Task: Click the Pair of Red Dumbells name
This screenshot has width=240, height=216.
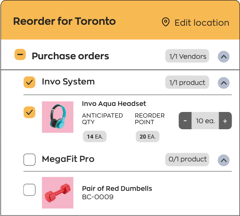Action: (x=117, y=188)
